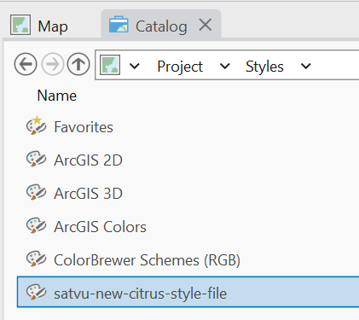Select ColorBrewer Schemes (RGB) style
Image resolution: width=359 pixels, height=320 pixels.
coord(147,260)
